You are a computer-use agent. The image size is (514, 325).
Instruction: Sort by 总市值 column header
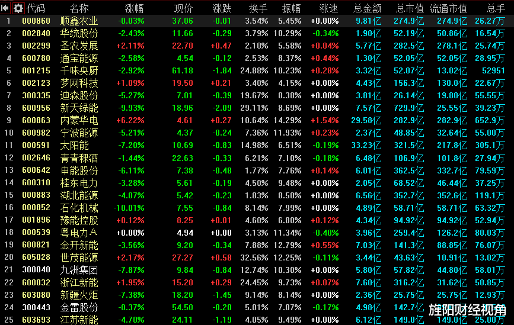coord(410,8)
